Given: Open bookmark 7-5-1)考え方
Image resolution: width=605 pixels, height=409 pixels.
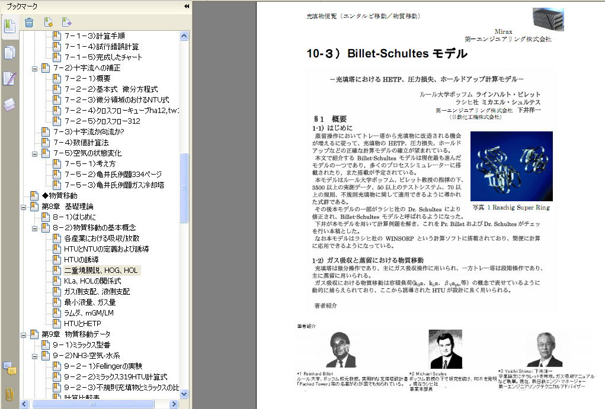Looking at the screenshot, I should coord(90,164).
